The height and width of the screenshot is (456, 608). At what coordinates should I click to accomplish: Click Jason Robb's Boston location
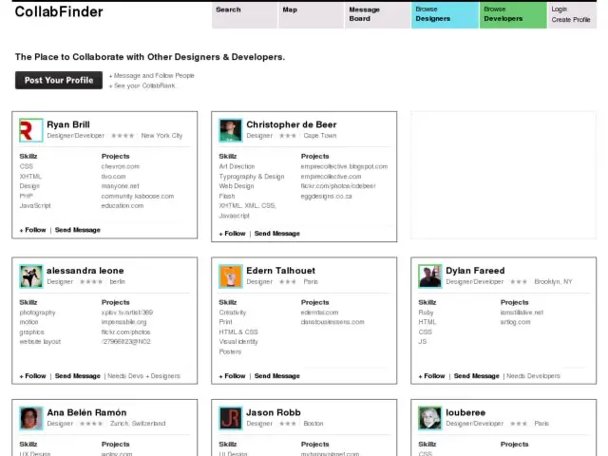tap(313, 424)
